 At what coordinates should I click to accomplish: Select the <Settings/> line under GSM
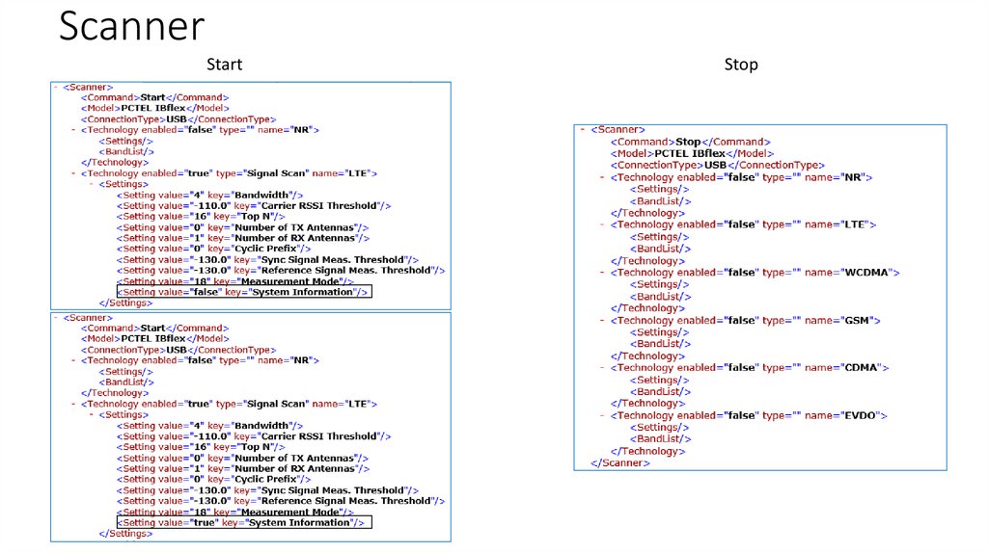pos(659,332)
